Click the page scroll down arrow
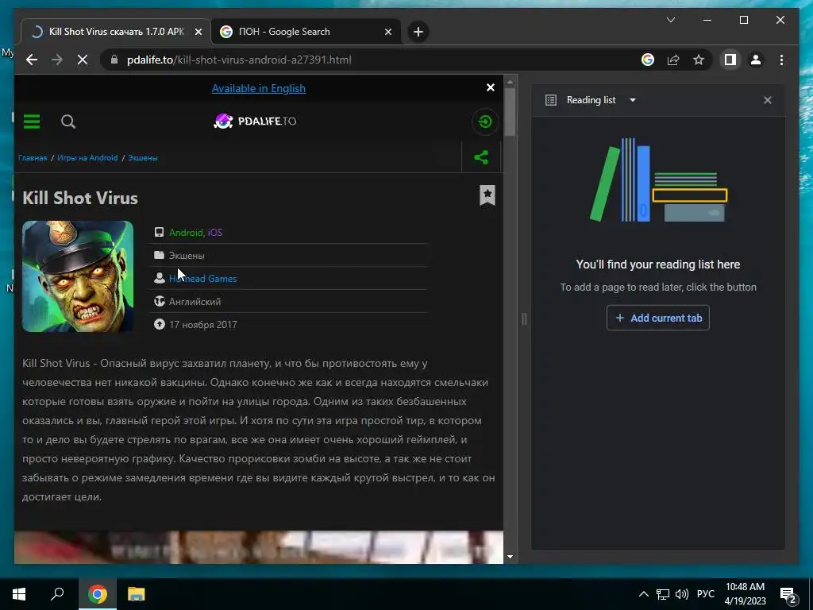 pos(510,557)
